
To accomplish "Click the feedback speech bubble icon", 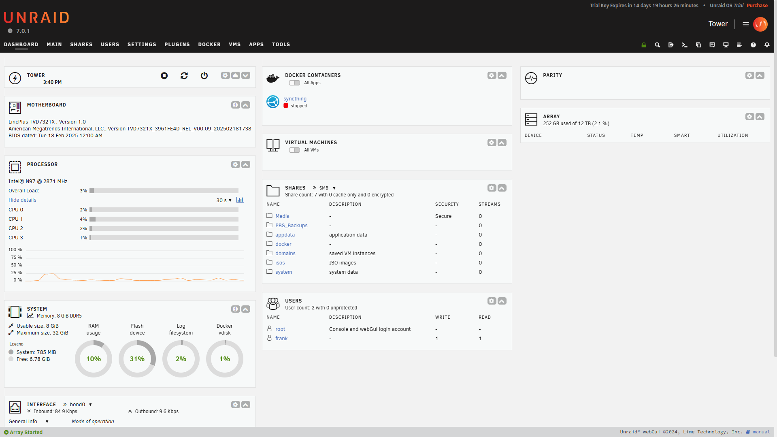I will click(712, 45).
